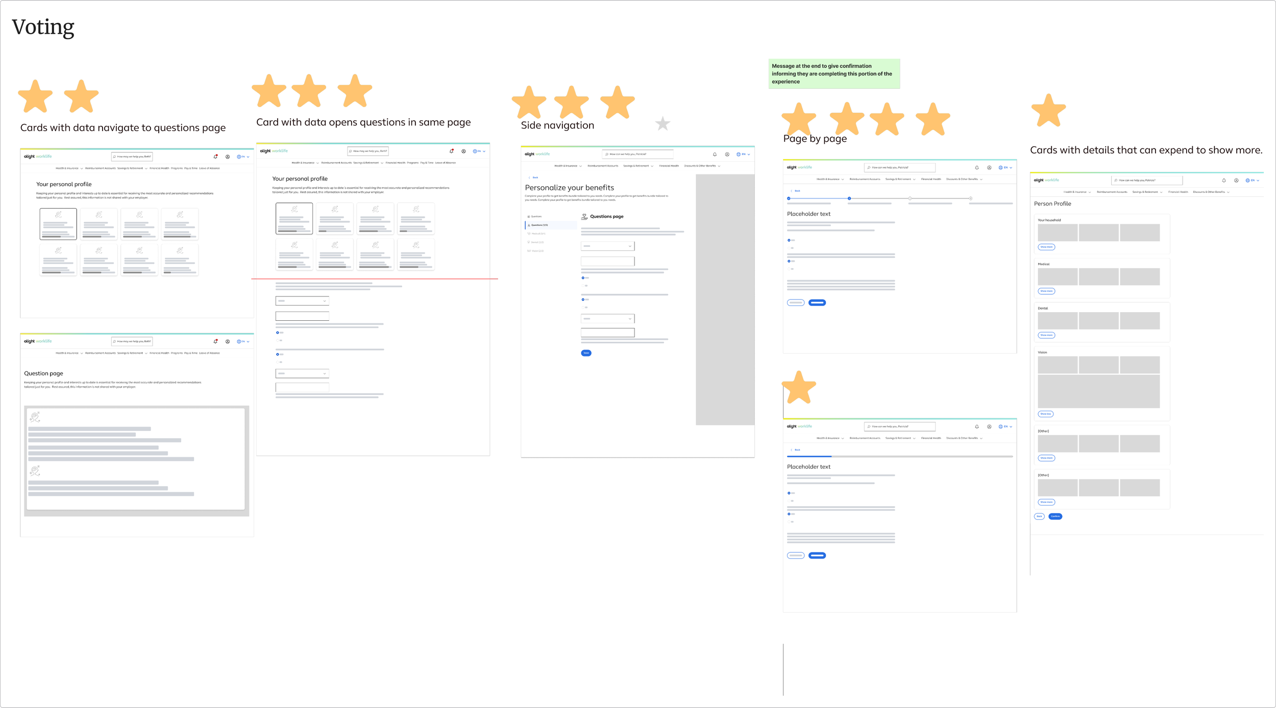Click step 2 marker on the Page by page stepper
The image size is (1276, 708).
849,198
